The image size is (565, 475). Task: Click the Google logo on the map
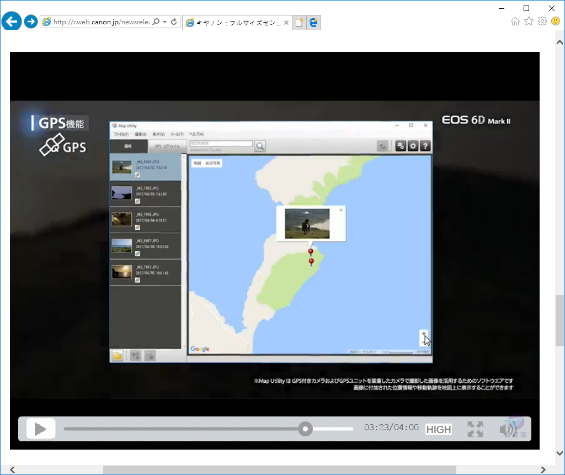point(200,349)
